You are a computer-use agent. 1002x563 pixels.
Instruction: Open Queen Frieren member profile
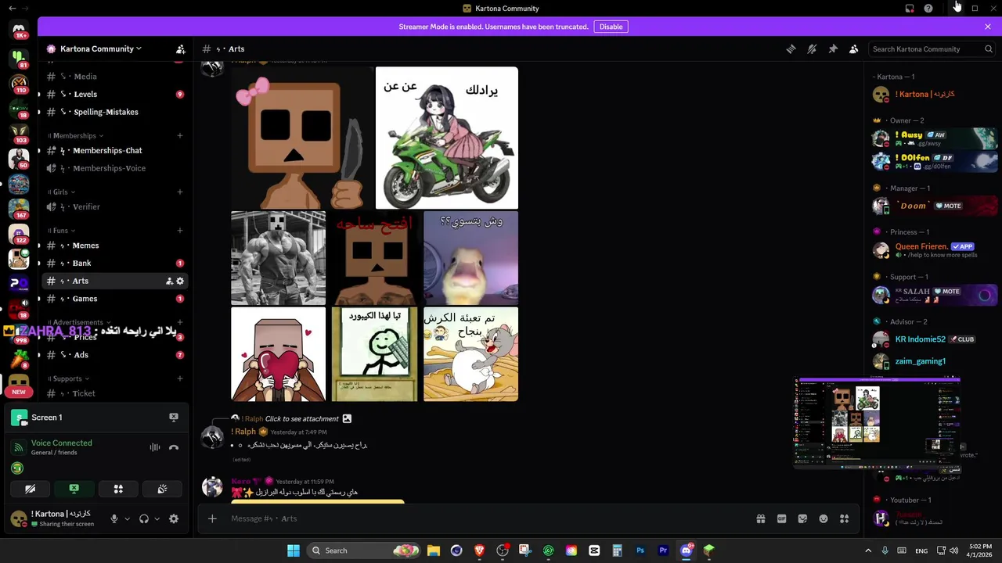click(x=935, y=250)
